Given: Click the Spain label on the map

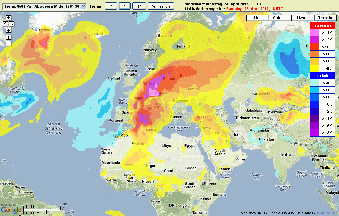Looking at the screenshot, I should click(126, 112).
